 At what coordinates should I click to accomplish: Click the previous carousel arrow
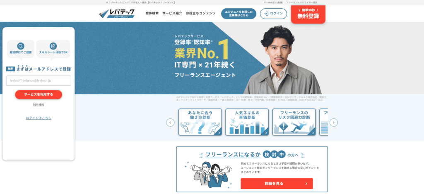click(x=170, y=123)
